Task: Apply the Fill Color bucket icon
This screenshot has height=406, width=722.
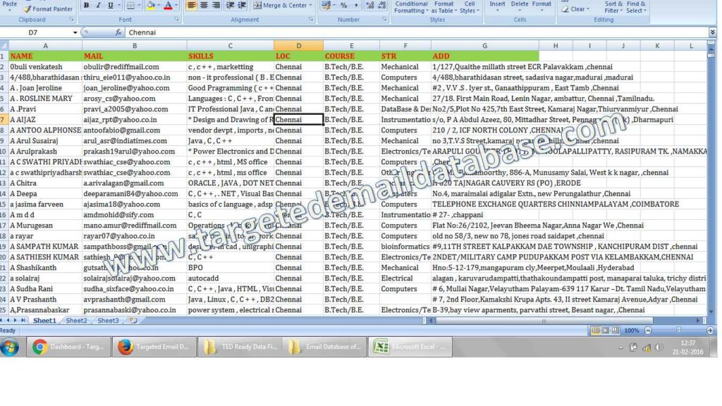Action: tap(151, 6)
